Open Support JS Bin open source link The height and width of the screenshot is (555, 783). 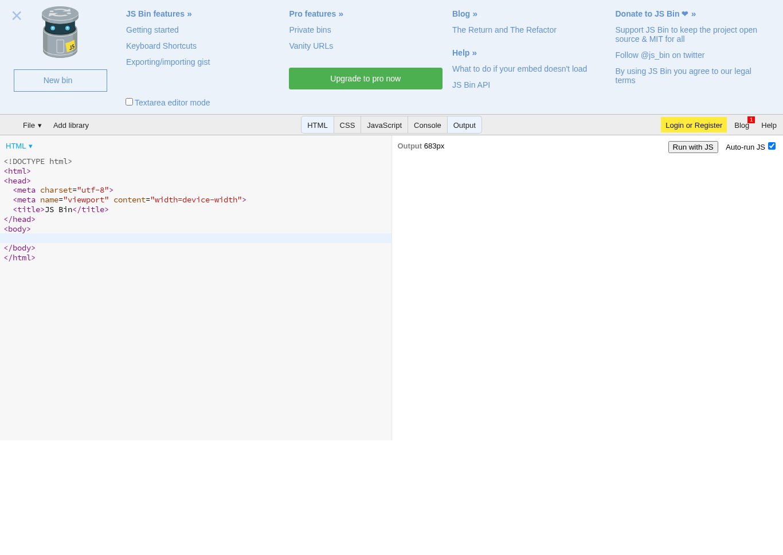pyautogui.click(x=686, y=34)
